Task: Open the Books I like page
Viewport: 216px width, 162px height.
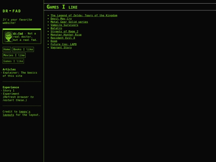Action: coord(23,49)
